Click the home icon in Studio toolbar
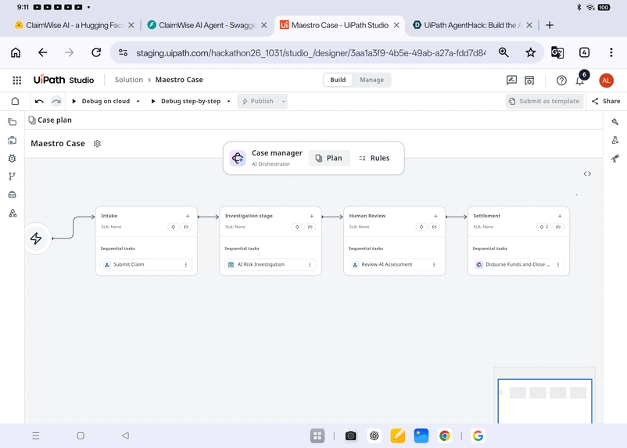The width and height of the screenshot is (627, 448). 15,101
